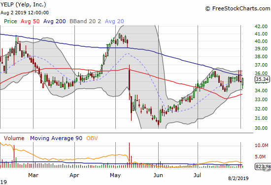Image resolution: width=271 pixels, height=185 pixels.
Task: Click the 37.00 price axis label
Action: [261, 65]
